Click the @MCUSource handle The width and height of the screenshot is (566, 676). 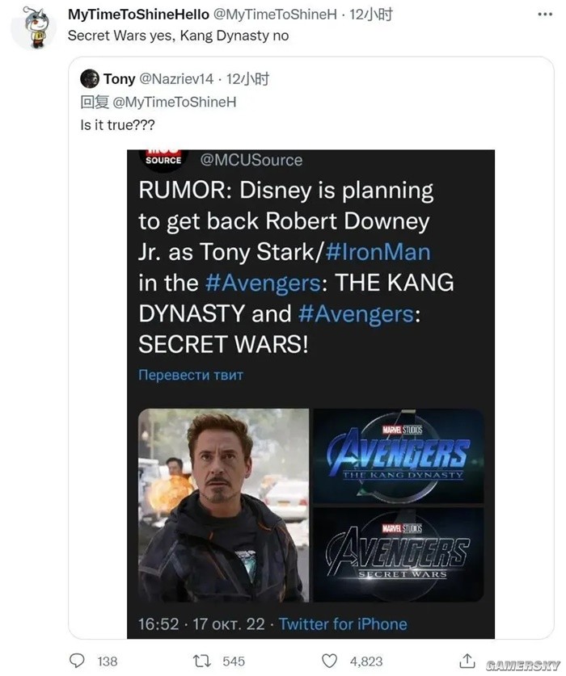pyautogui.click(x=251, y=160)
